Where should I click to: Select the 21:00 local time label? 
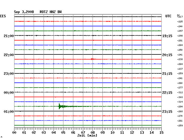point(9,36)
